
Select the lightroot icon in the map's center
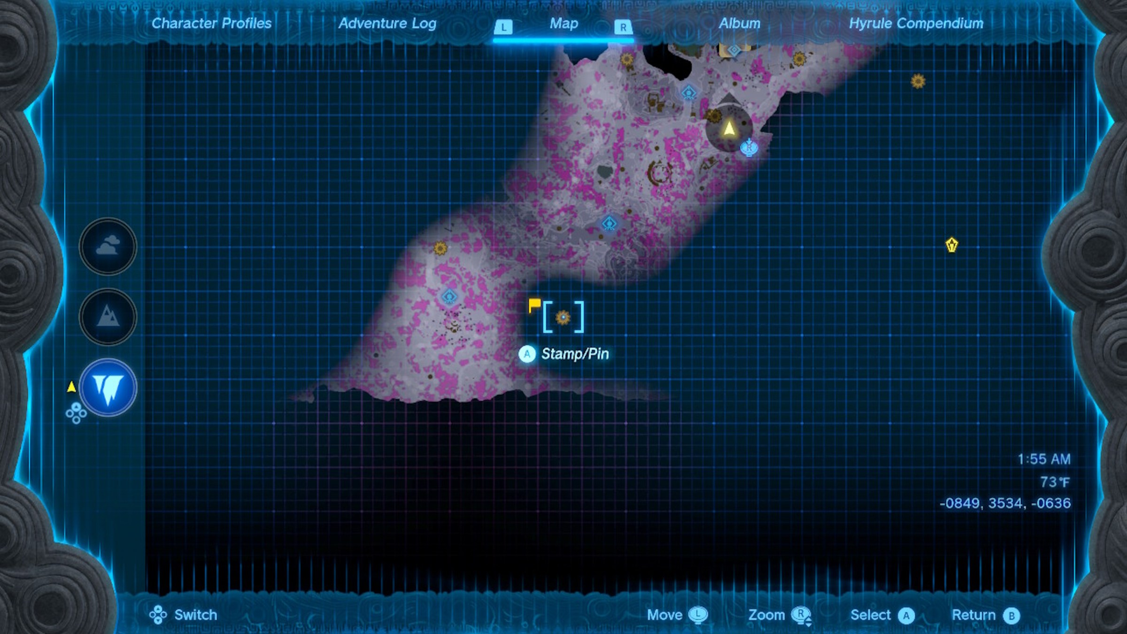coord(610,223)
